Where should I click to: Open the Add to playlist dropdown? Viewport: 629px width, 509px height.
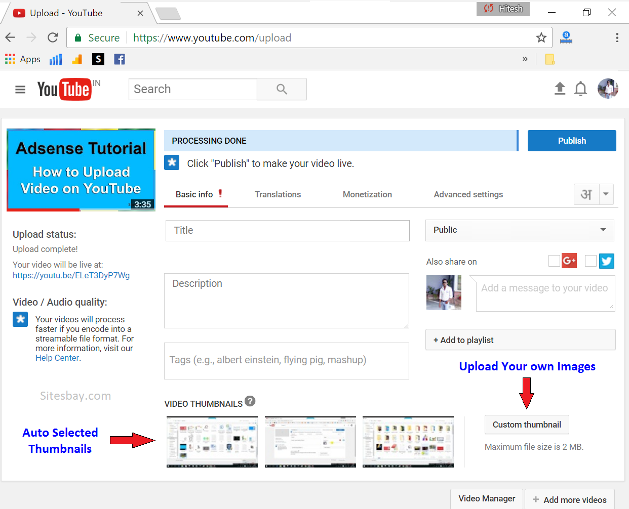520,340
